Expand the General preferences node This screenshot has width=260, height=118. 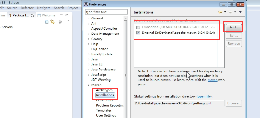click(88, 18)
